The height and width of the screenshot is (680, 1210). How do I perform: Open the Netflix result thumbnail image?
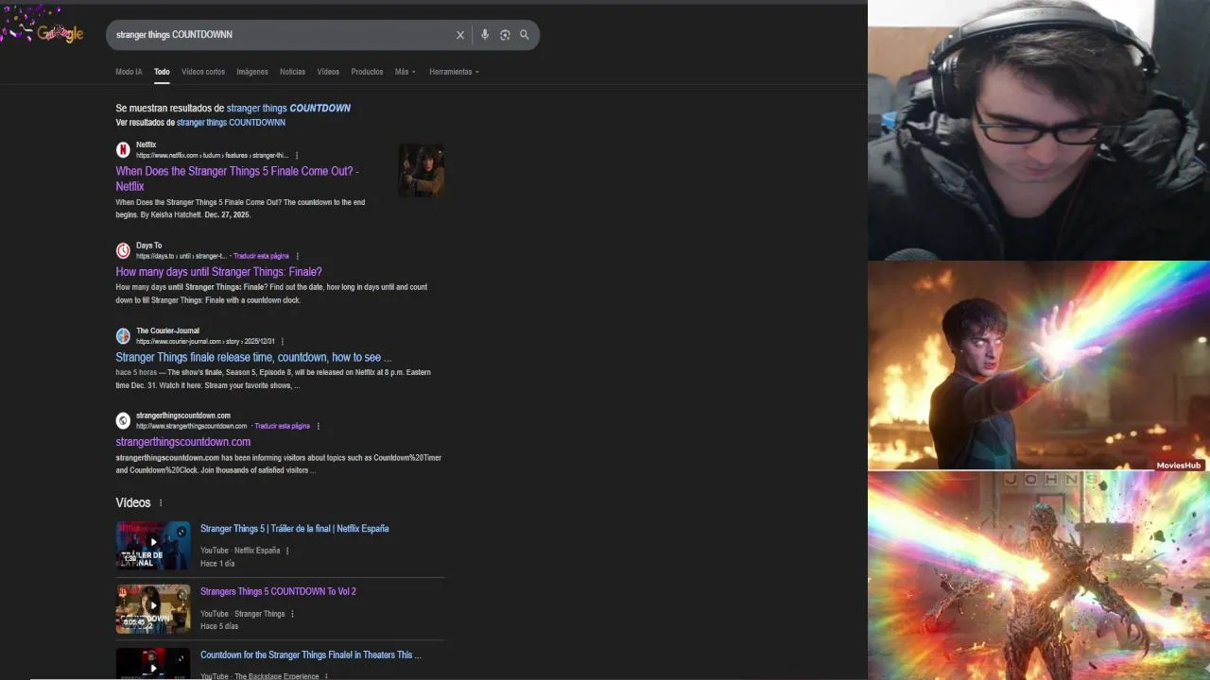422,170
